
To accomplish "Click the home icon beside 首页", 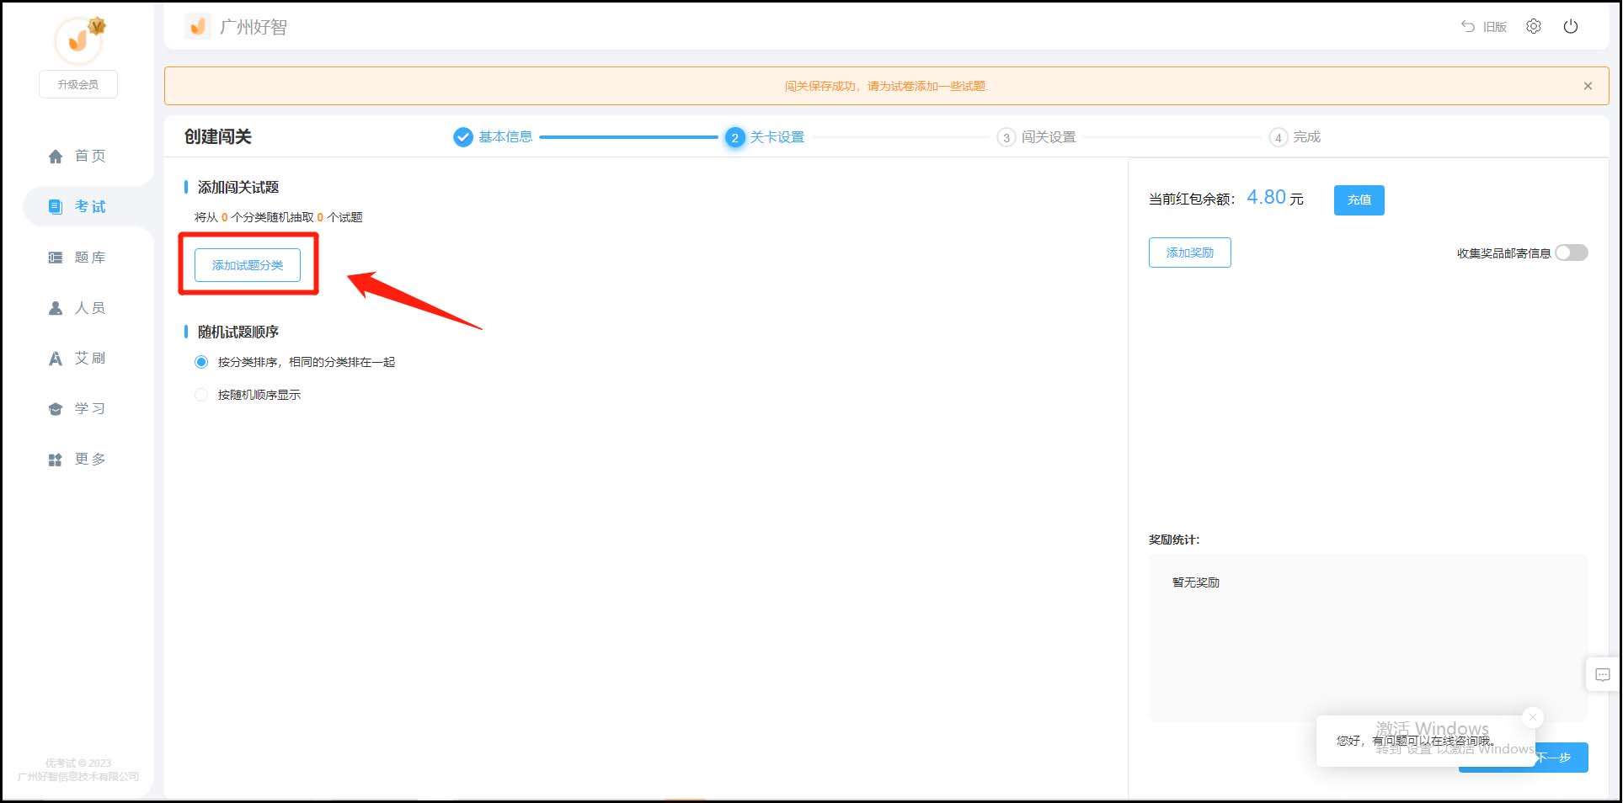I will [x=56, y=157].
